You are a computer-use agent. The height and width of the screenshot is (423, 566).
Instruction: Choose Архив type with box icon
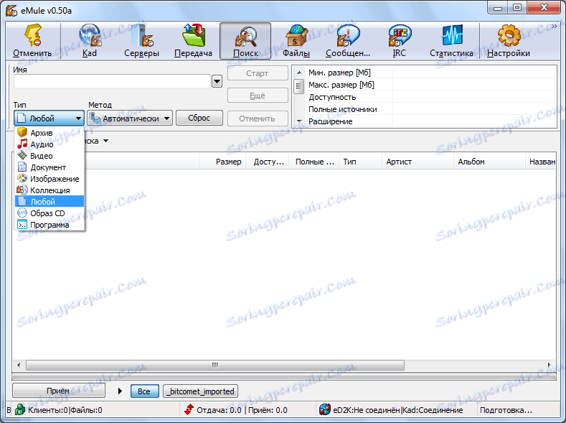point(49,133)
